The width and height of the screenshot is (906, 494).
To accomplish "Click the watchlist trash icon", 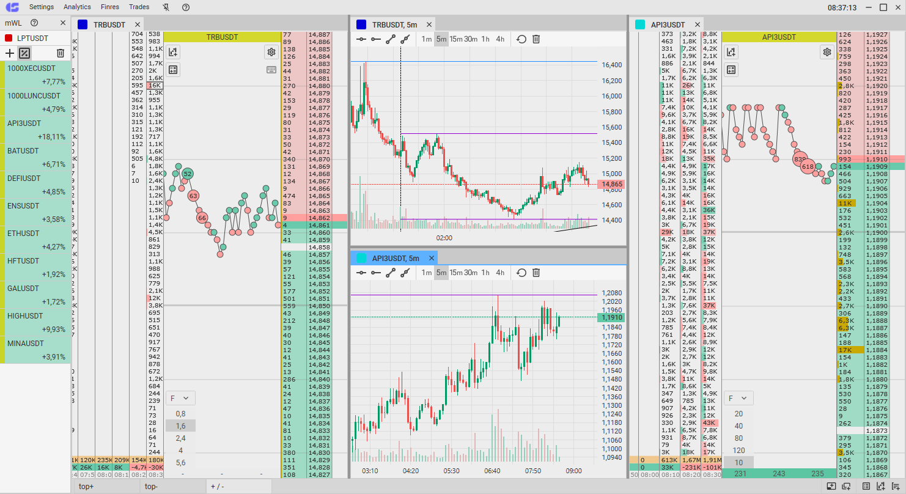I will click(x=60, y=53).
